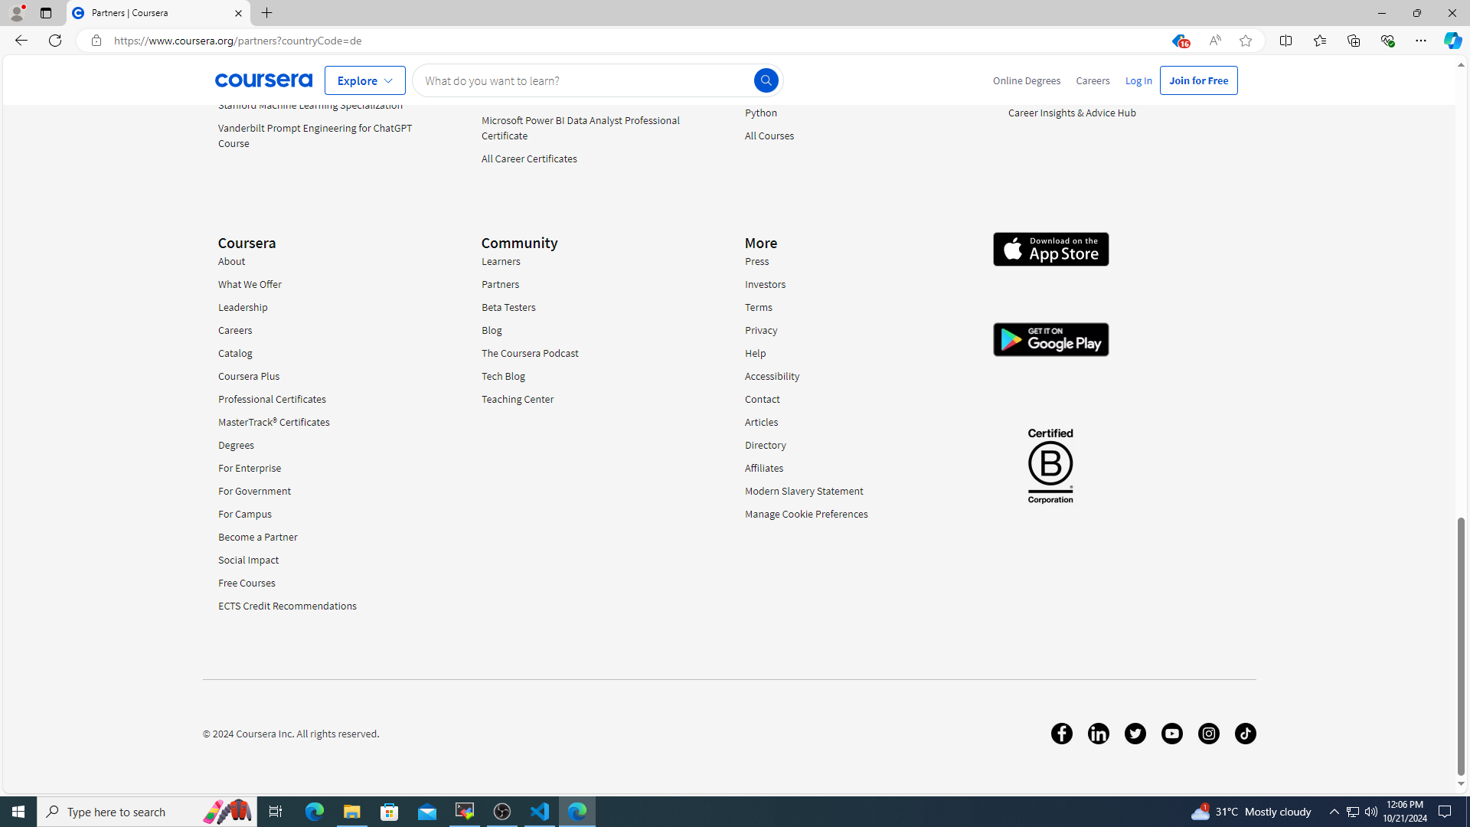Click the Instagram social icon
This screenshot has width=1470, height=827.
pyautogui.click(x=1208, y=734)
